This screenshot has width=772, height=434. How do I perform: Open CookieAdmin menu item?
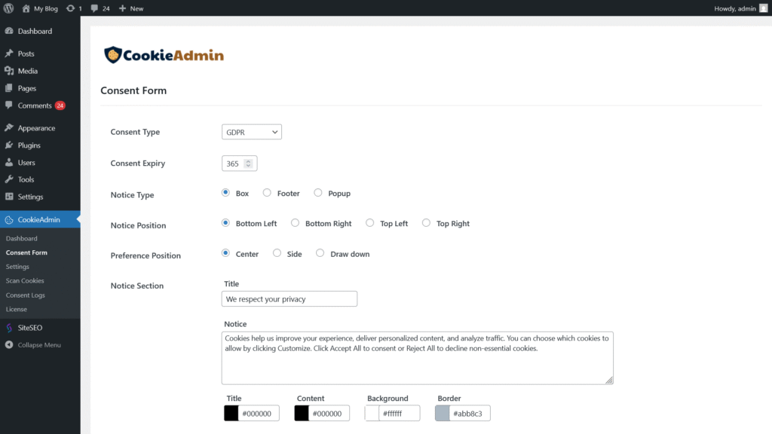point(40,219)
